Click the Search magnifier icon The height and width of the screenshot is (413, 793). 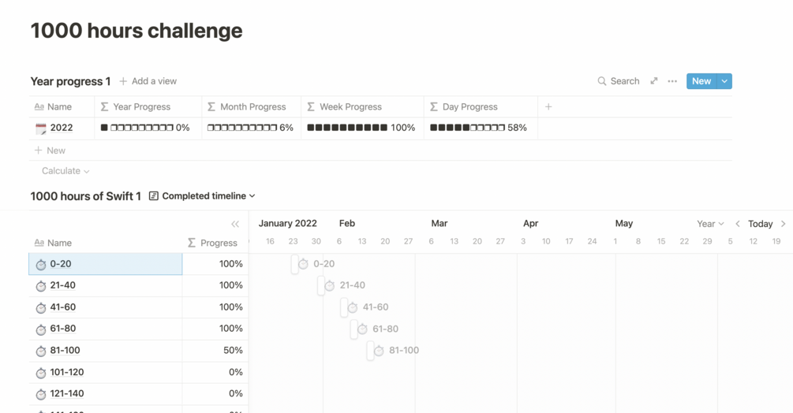click(x=602, y=81)
